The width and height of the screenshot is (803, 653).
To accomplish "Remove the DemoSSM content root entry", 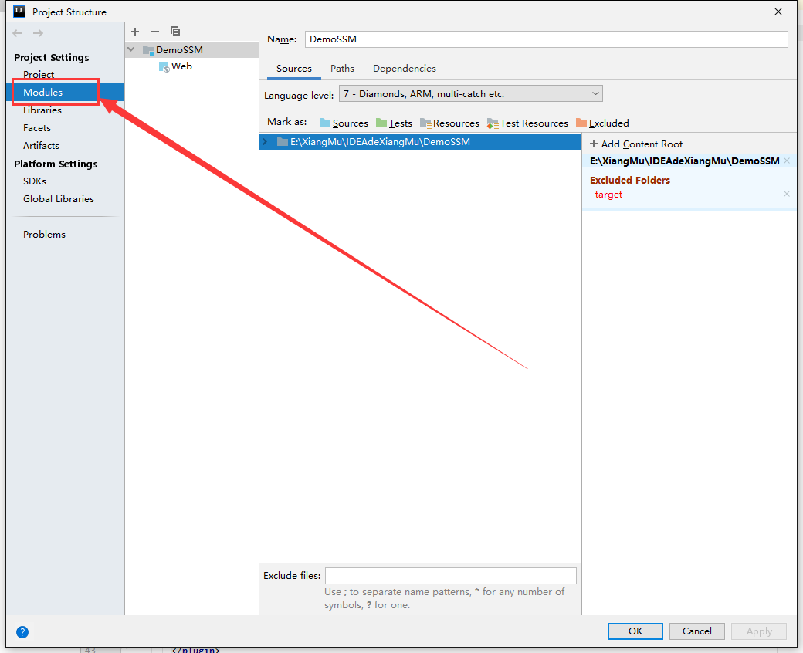I will pos(787,161).
